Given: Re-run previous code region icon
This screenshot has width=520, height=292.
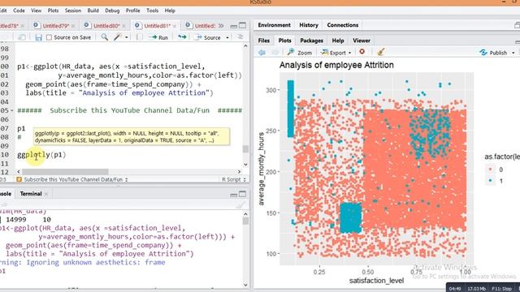Looking at the screenshot, I should tap(182, 37).
